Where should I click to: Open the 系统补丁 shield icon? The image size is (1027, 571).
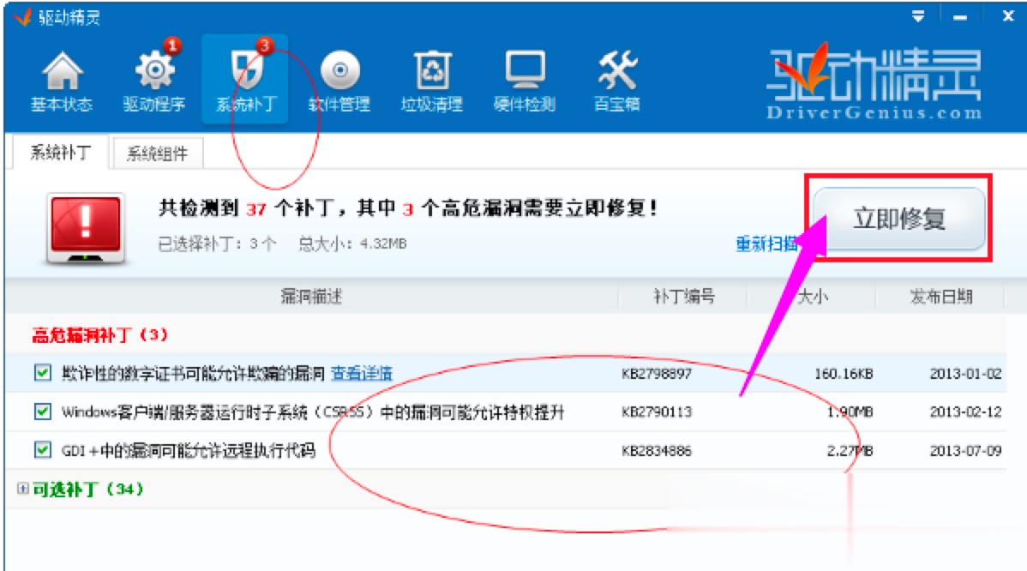[246, 77]
